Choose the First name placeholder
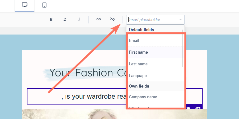The image size is (239, 119). pyautogui.click(x=155, y=52)
